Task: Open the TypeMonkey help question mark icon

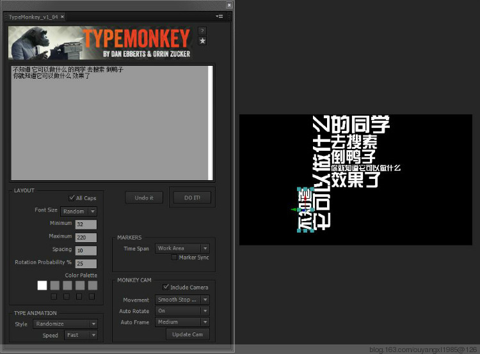Action: click(x=202, y=31)
